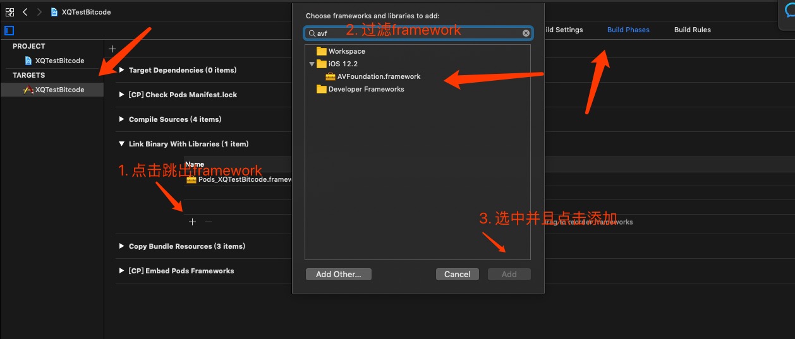Screen dimensions: 795x339
Task: Click the Add Other... button
Action: click(x=339, y=275)
